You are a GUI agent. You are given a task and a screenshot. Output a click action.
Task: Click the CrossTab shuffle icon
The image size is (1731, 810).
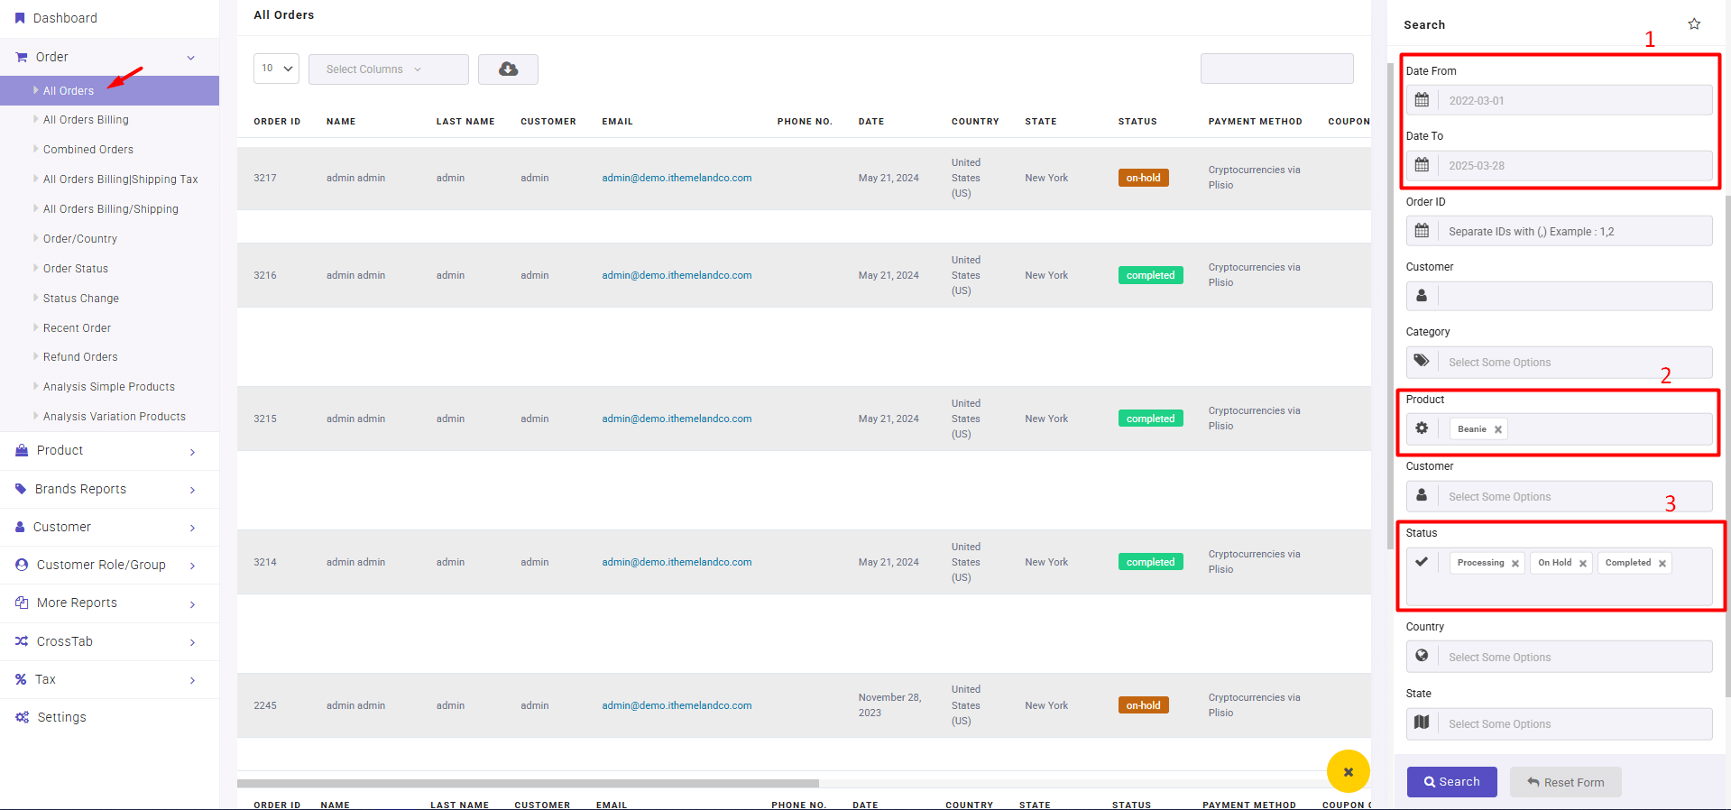22,641
